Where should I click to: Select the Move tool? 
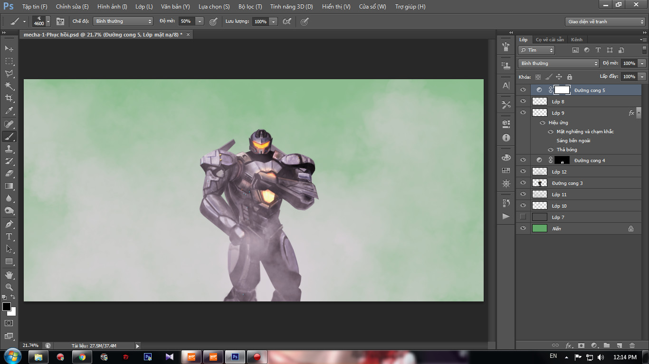tap(9, 48)
